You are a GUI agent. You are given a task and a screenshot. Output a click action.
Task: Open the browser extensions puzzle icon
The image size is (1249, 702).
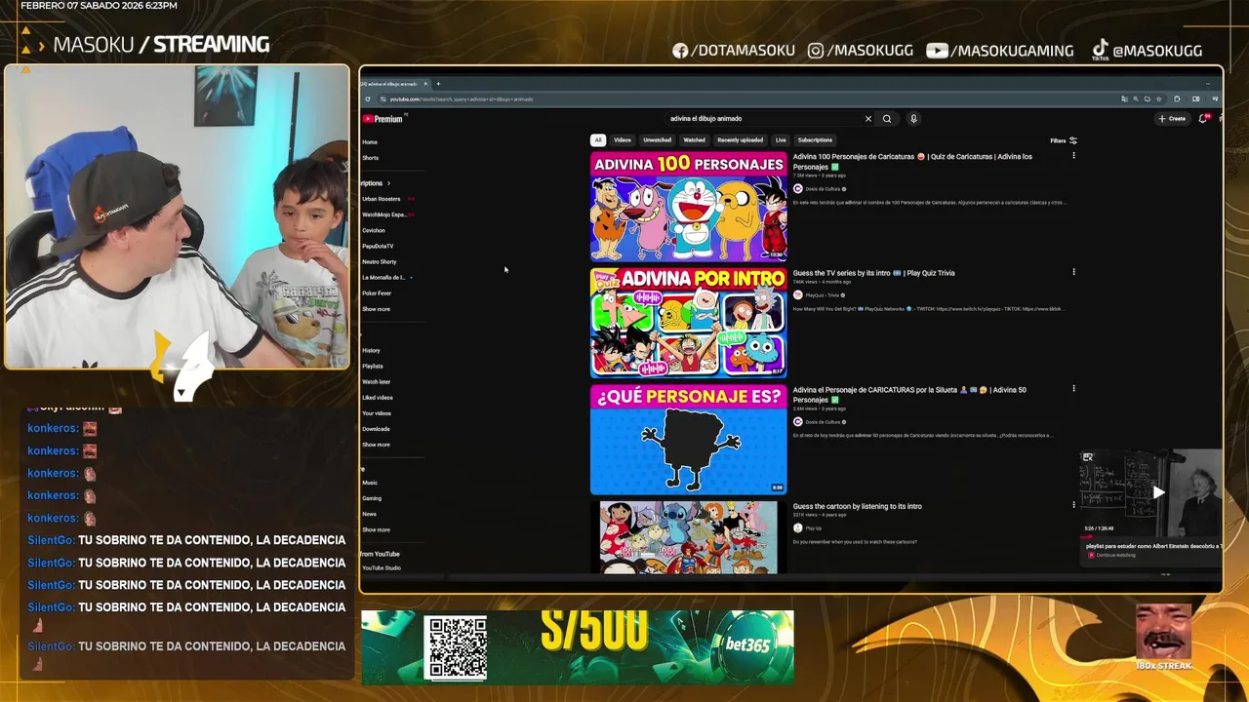(1177, 98)
